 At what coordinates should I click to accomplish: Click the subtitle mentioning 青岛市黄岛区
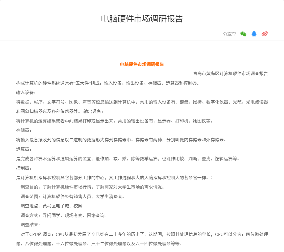tap(226, 74)
